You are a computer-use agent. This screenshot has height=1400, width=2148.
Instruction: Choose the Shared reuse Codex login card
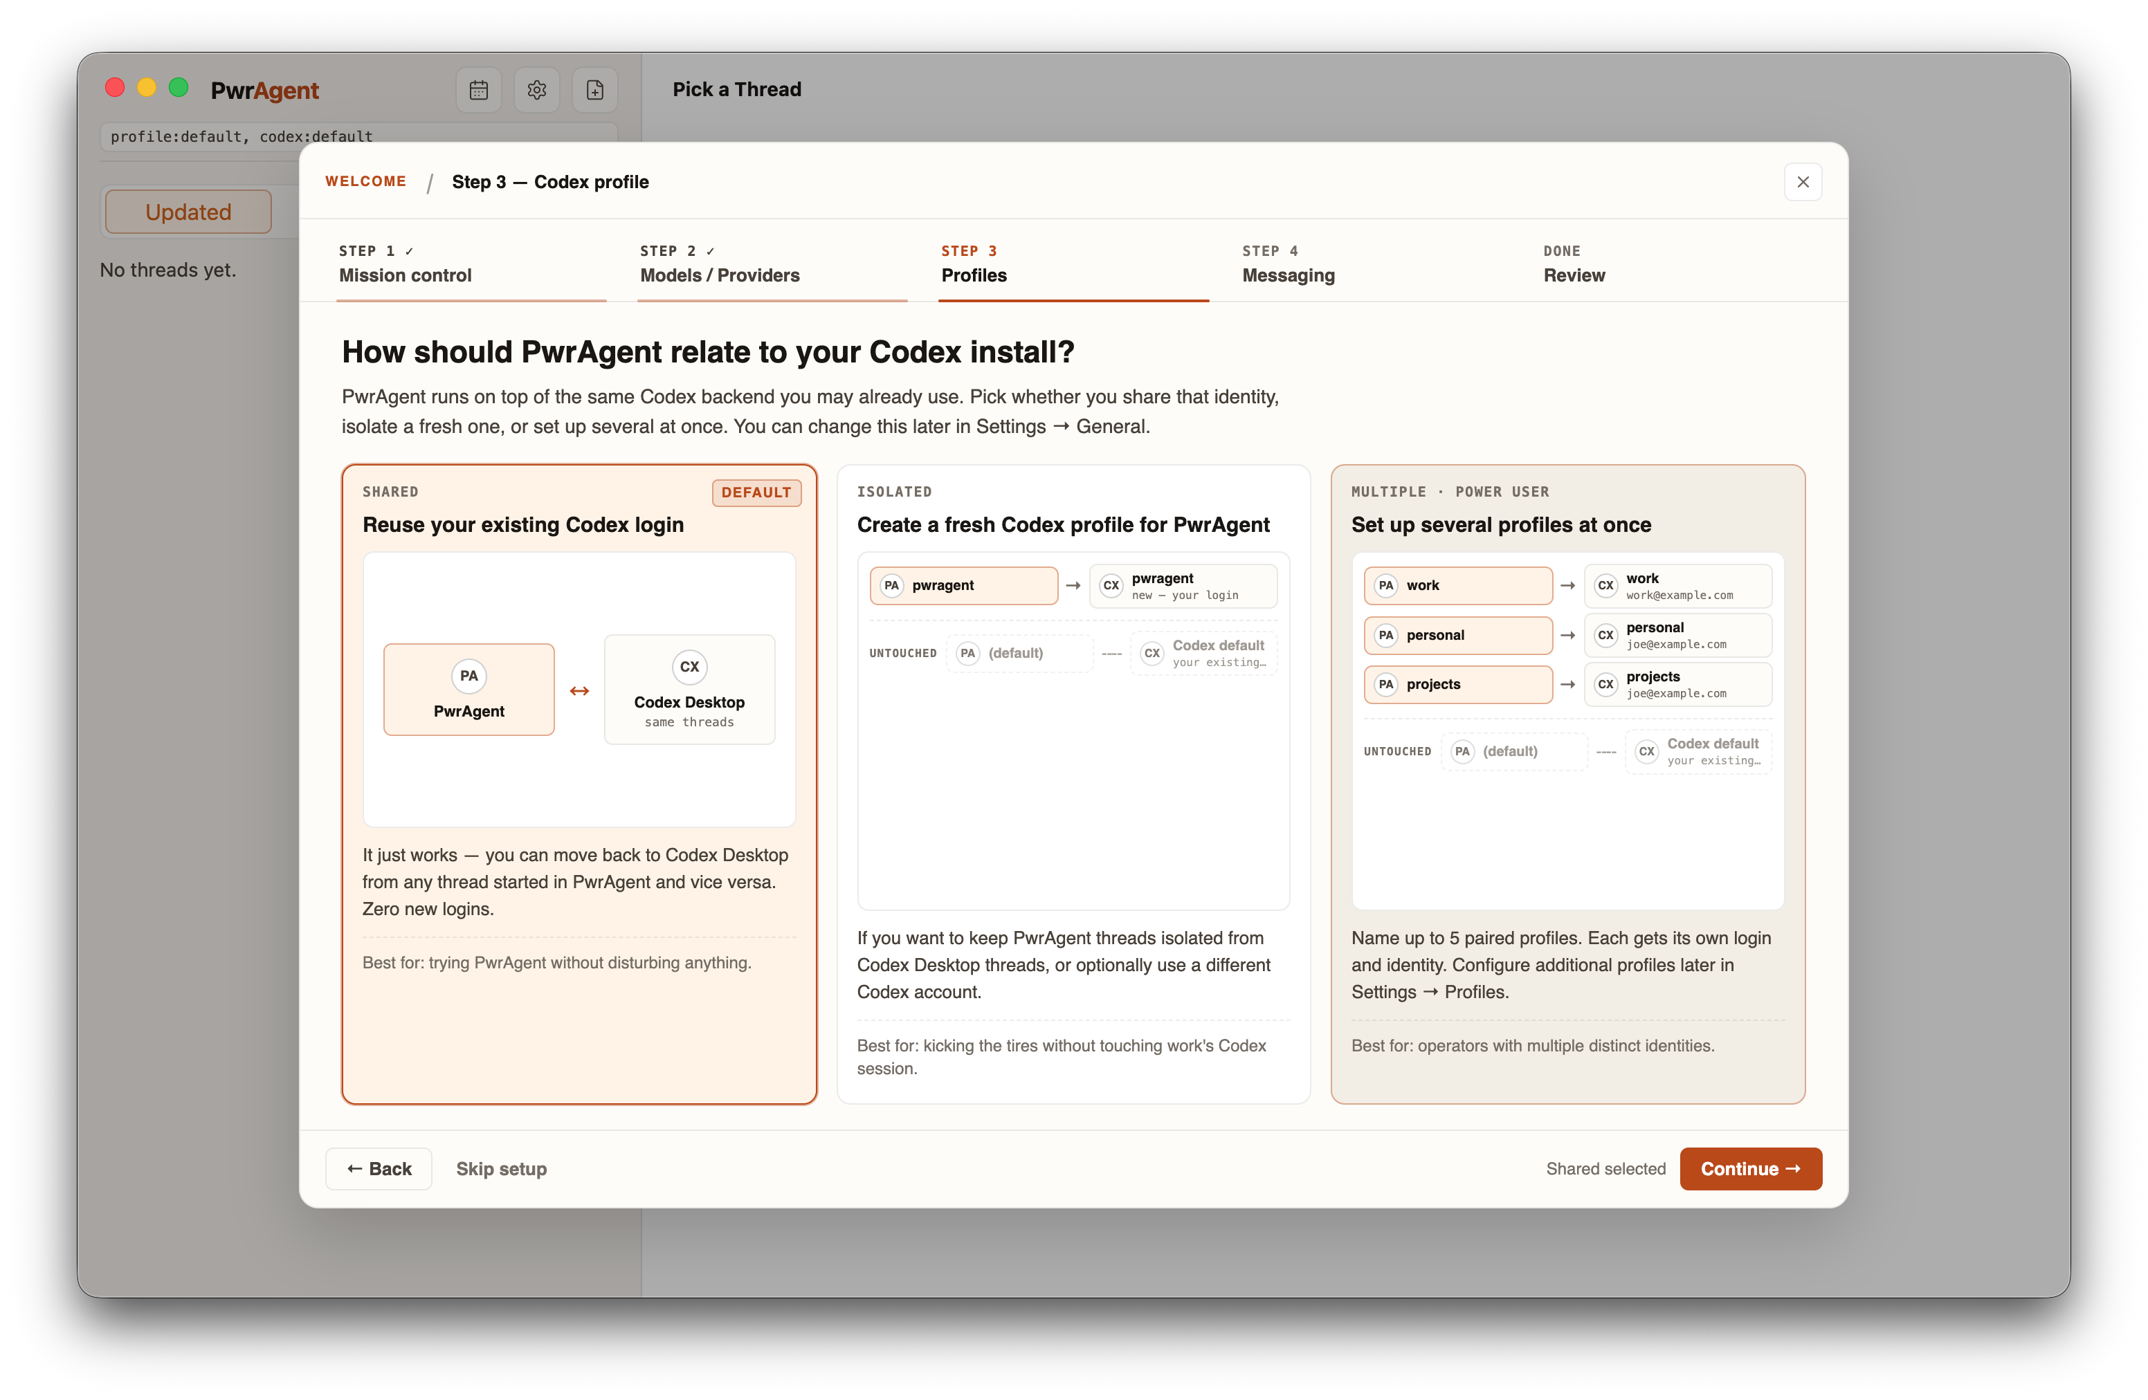579,784
